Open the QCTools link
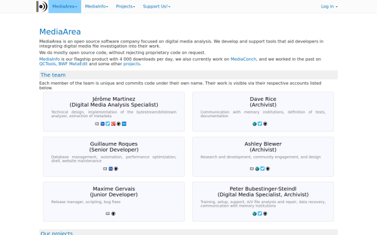Viewport: 377px width, 235px height. [48, 64]
